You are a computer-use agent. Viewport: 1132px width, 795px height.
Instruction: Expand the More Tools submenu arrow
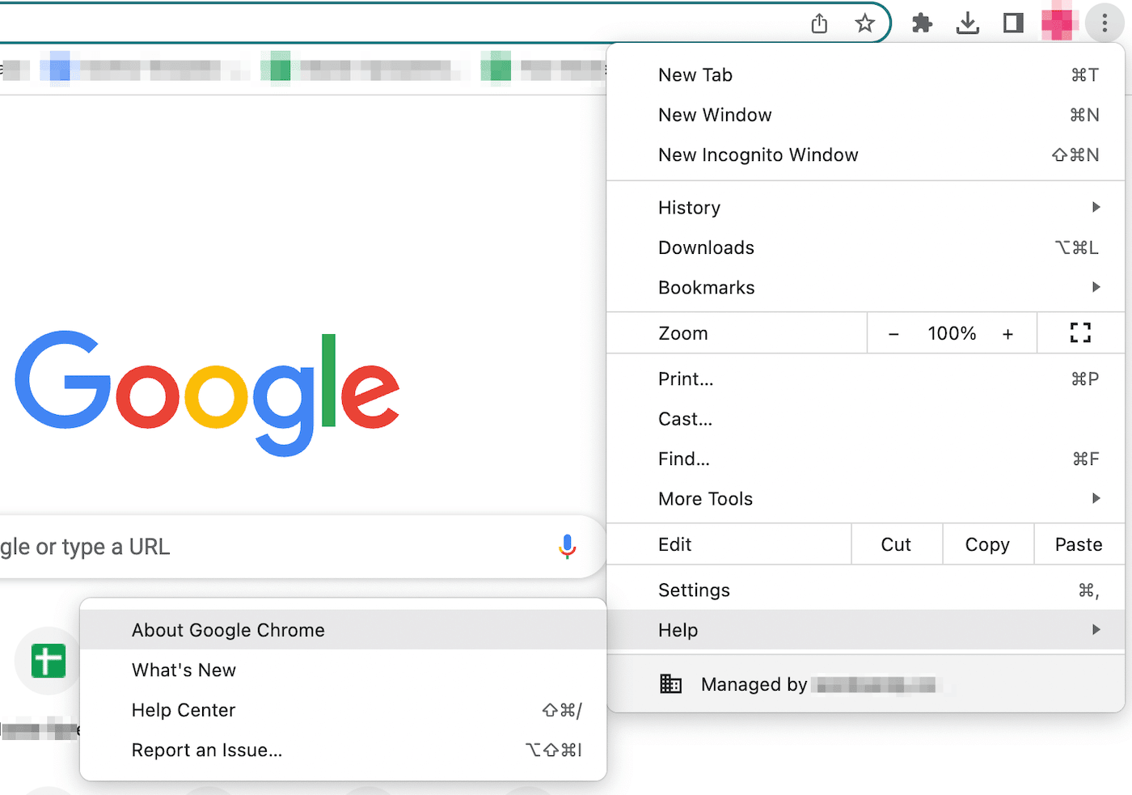[x=1096, y=498]
